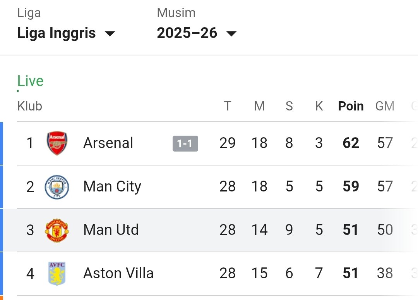Open the Man City team link

point(112,187)
